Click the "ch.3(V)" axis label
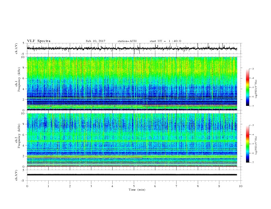 tap(16, 175)
